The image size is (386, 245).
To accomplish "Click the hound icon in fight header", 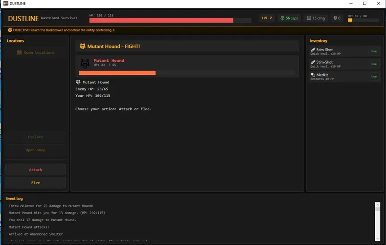I will (x=83, y=46).
